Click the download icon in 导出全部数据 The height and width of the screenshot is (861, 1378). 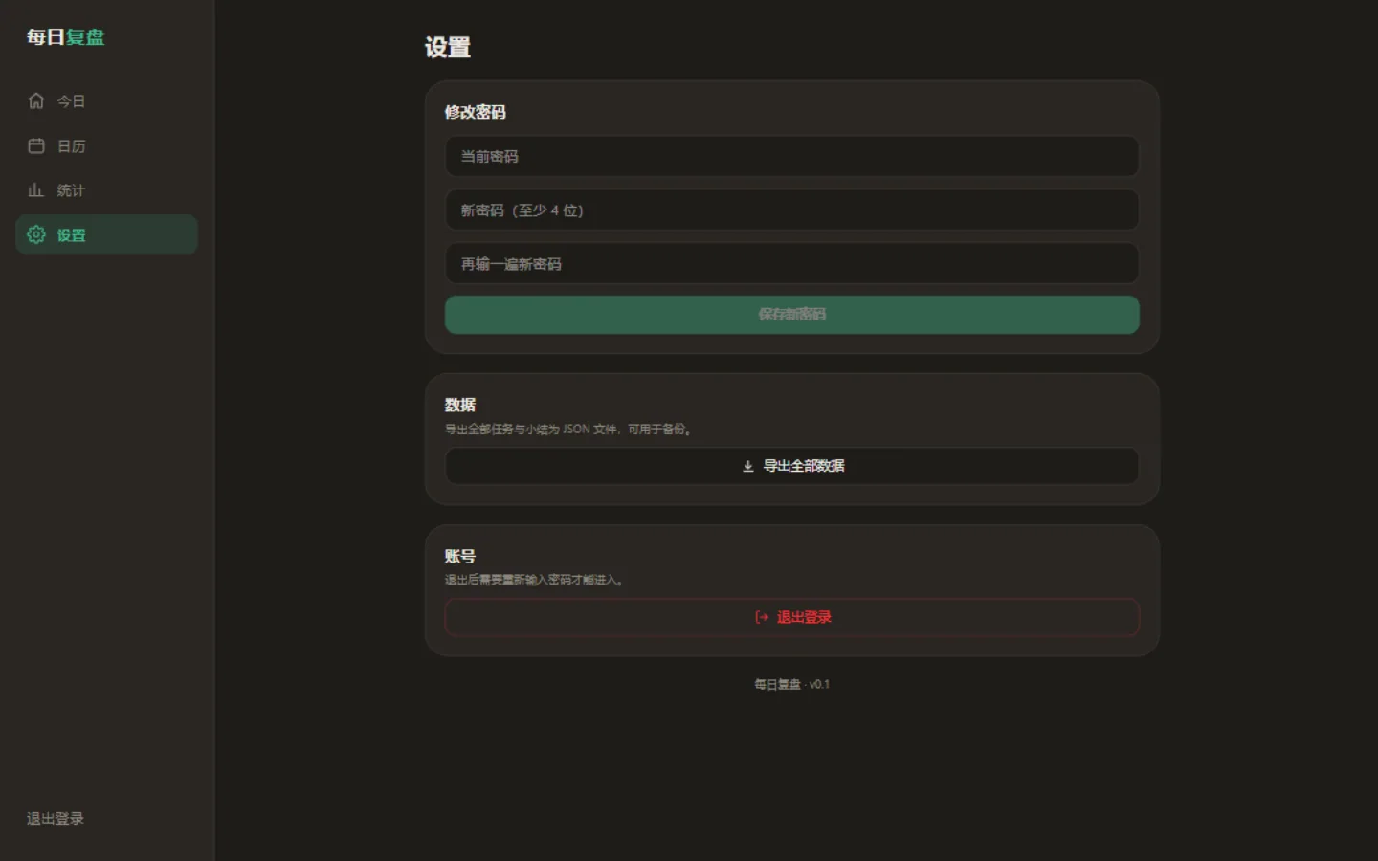point(748,466)
